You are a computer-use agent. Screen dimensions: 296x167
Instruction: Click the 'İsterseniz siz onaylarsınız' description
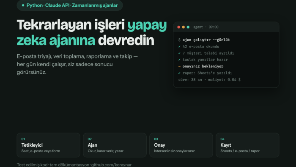pos(174,151)
